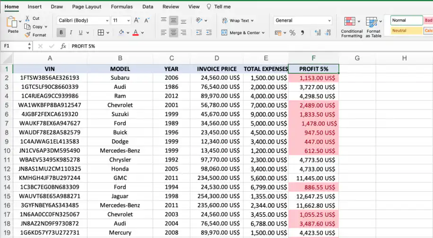The image size is (433, 238).
Task: Expand Paste options arrow
Action: pyautogui.click(x=20, y=21)
